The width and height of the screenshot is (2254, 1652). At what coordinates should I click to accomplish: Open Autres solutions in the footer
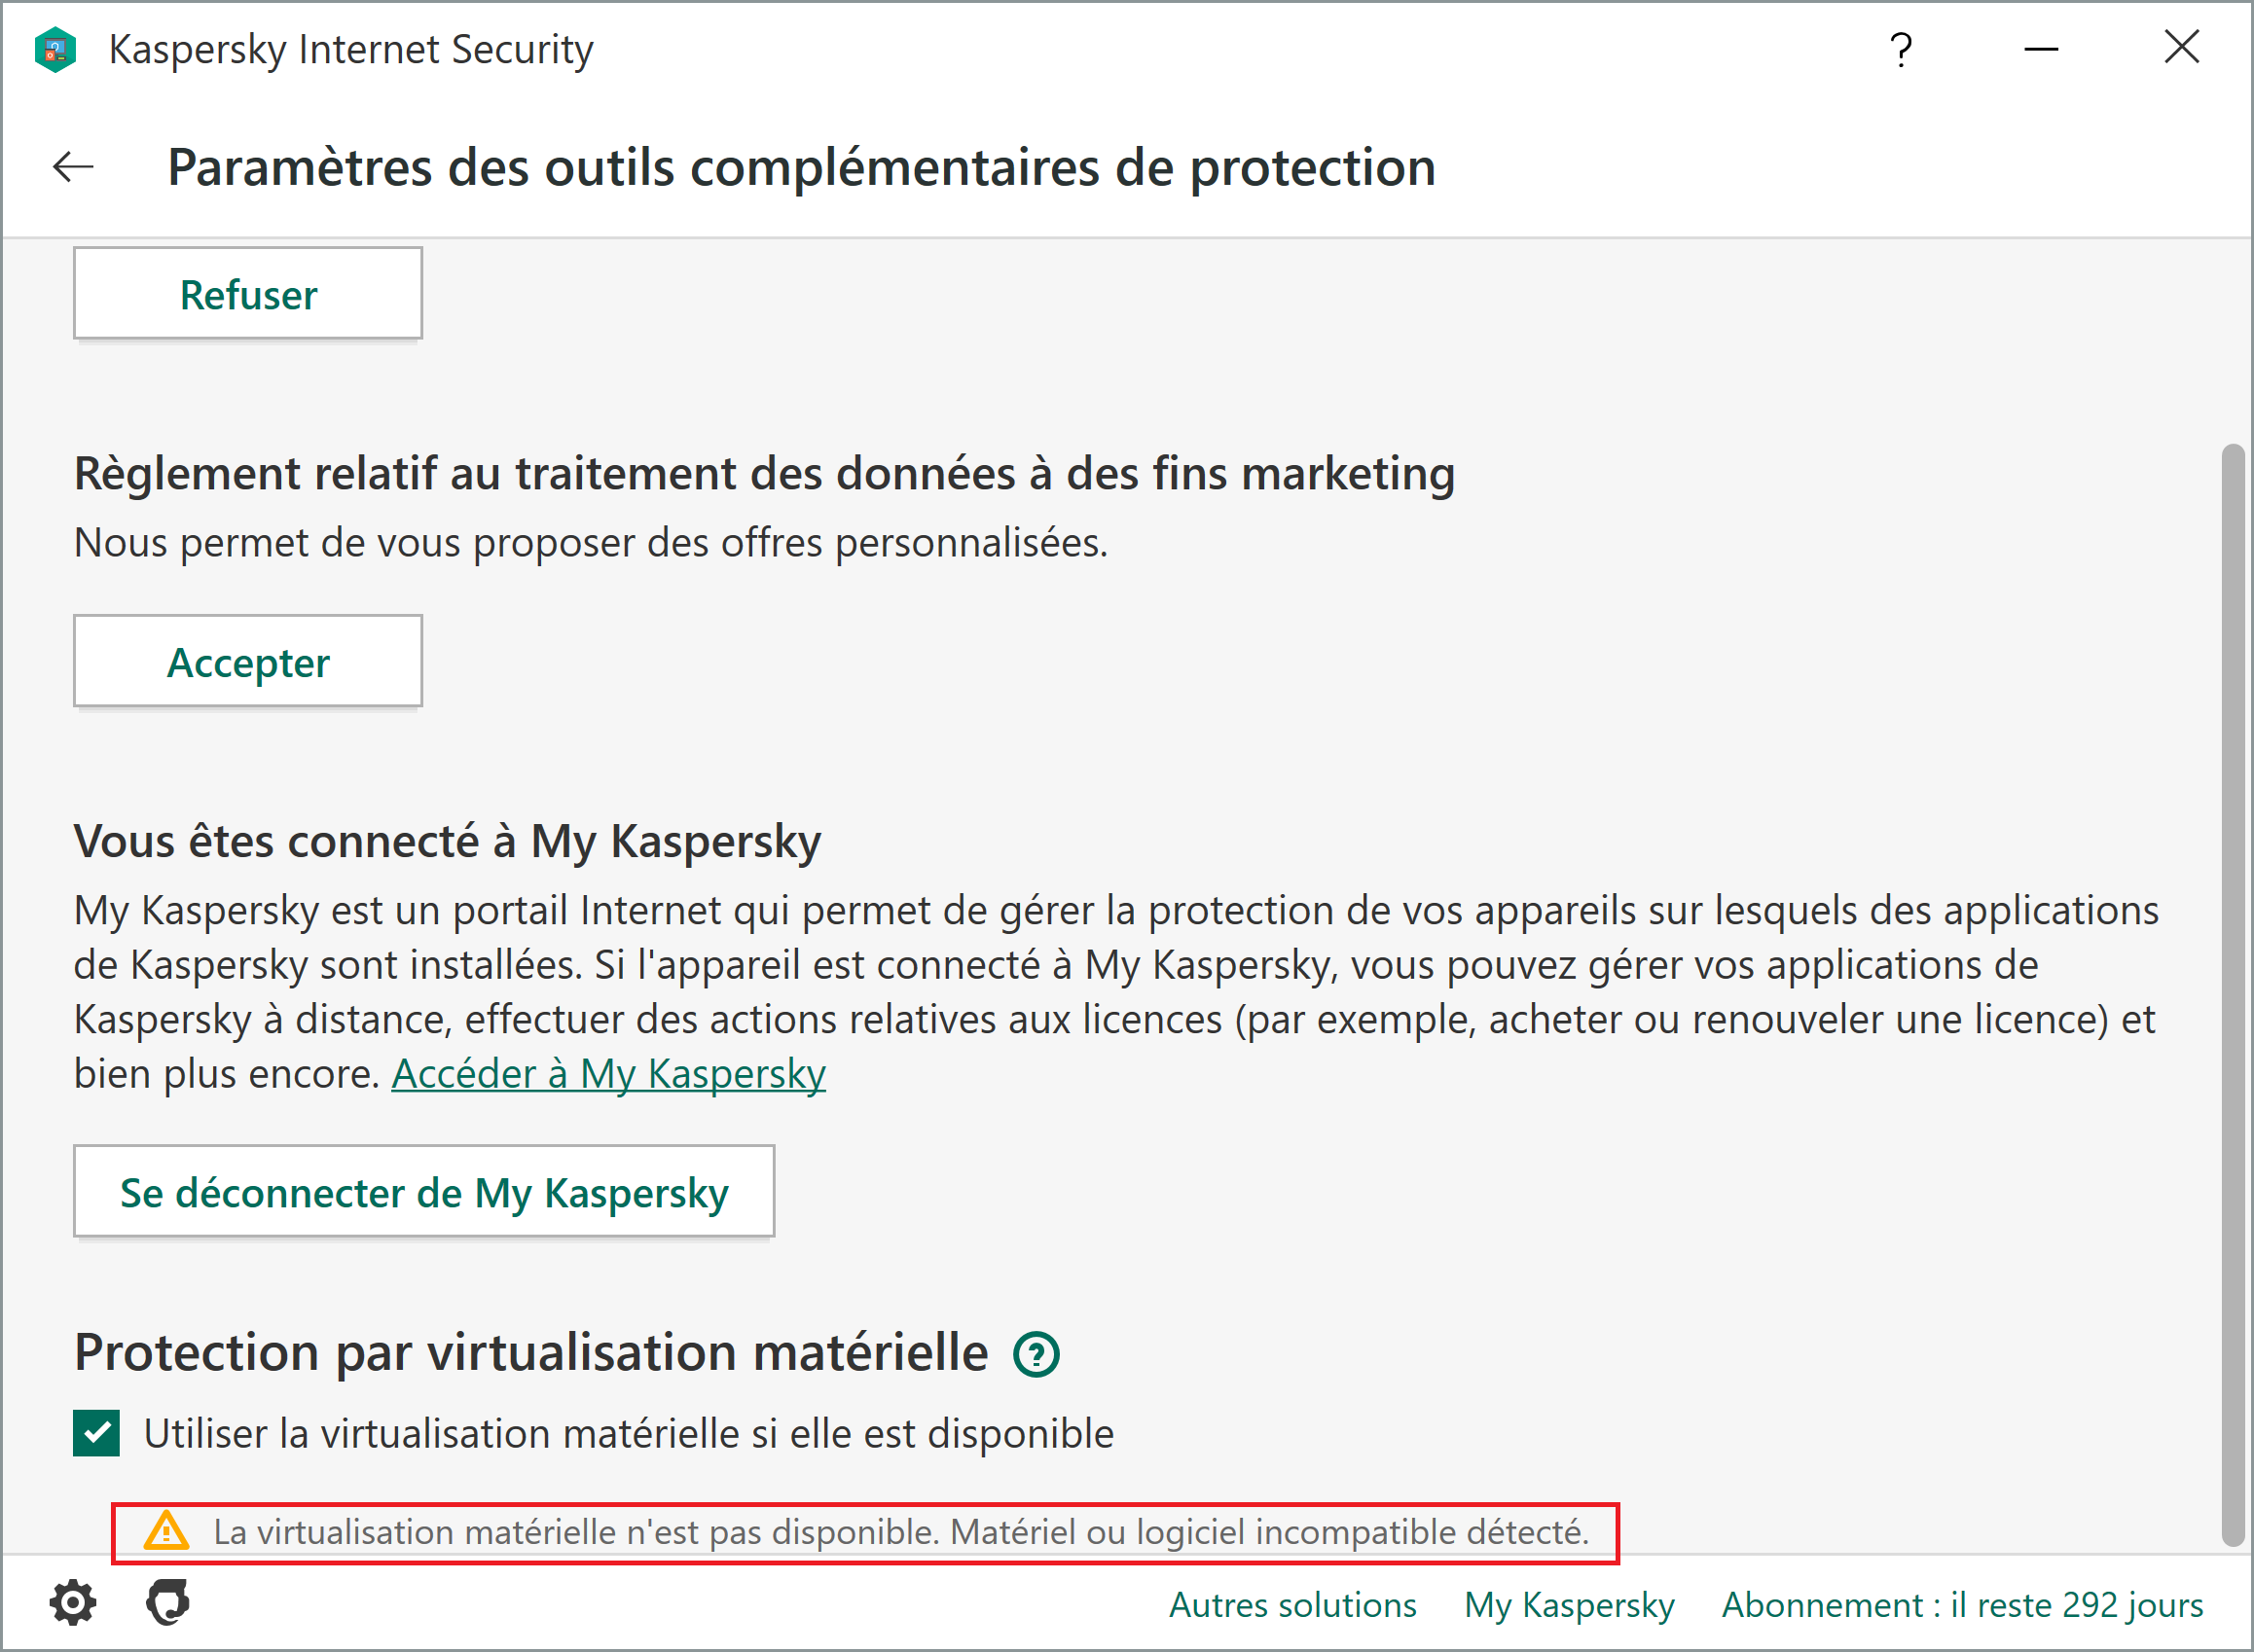[x=1292, y=1605]
